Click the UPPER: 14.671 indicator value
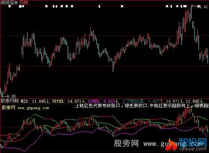Viewport: 209px width, 153px height. click(67, 101)
